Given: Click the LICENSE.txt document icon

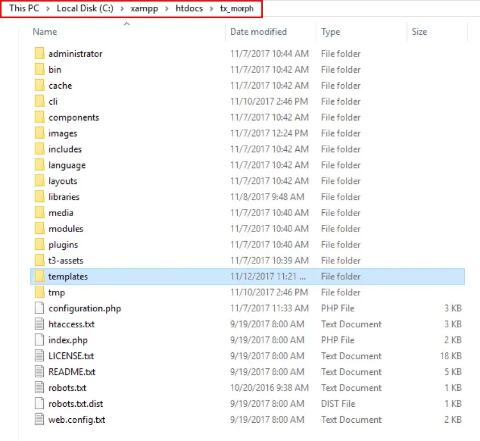Looking at the screenshot, I should pyautogui.click(x=39, y=356).
